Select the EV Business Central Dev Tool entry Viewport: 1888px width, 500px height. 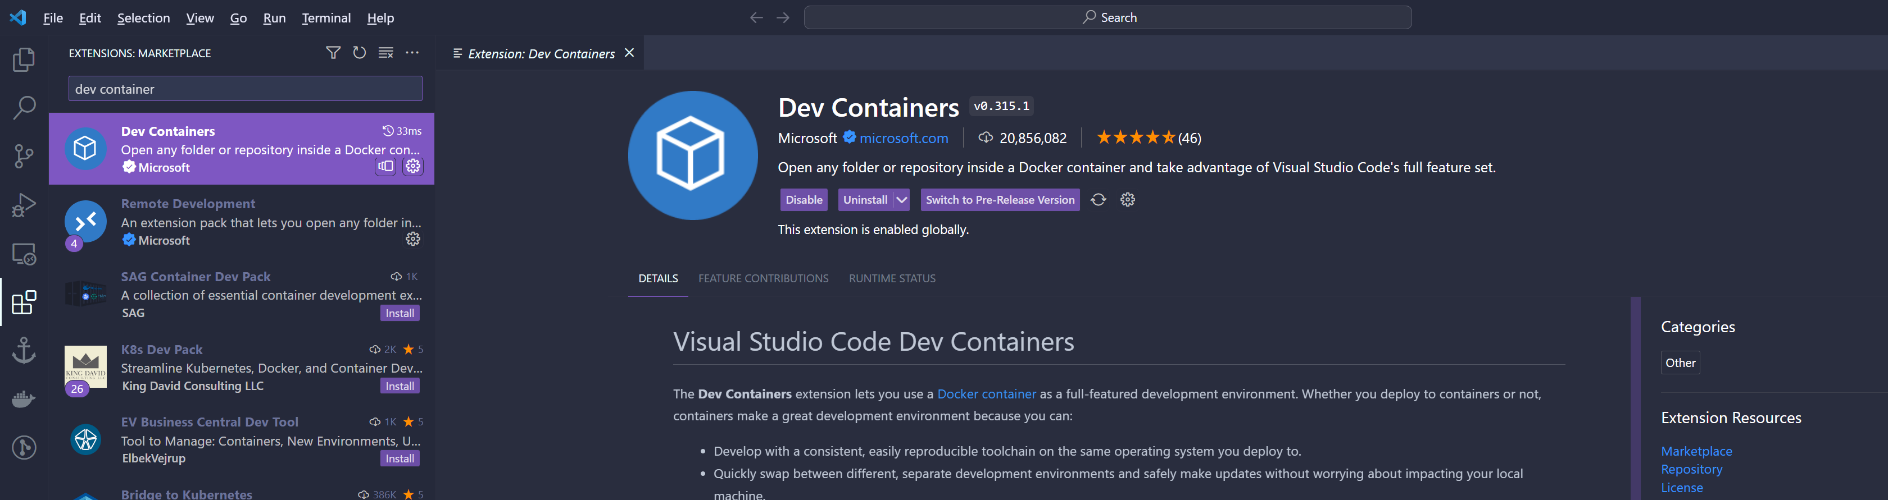(x=241, y=440)
